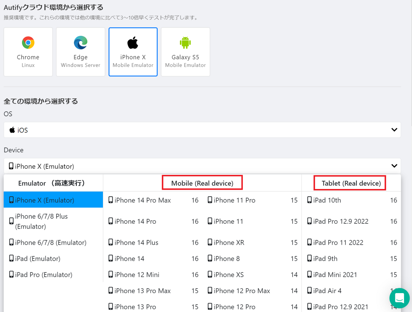Click the Apple logo on iPhone X card
This screenshot has height=312, width=412.
coord(133,43)
